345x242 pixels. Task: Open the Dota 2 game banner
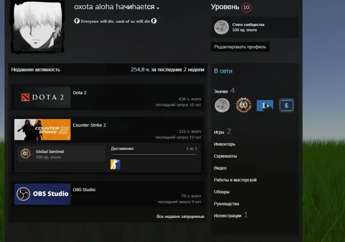click(43, 97)
